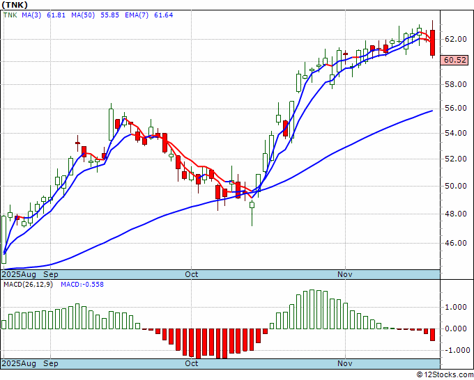Click the 56.00 price axis label
The image size is (474, 380).
click(456, 108)
